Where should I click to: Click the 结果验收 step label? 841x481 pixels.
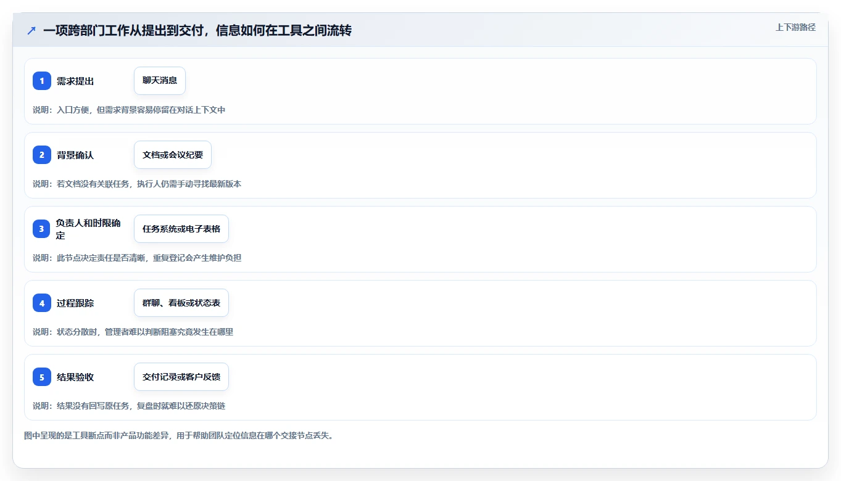[x=75, y=377]
